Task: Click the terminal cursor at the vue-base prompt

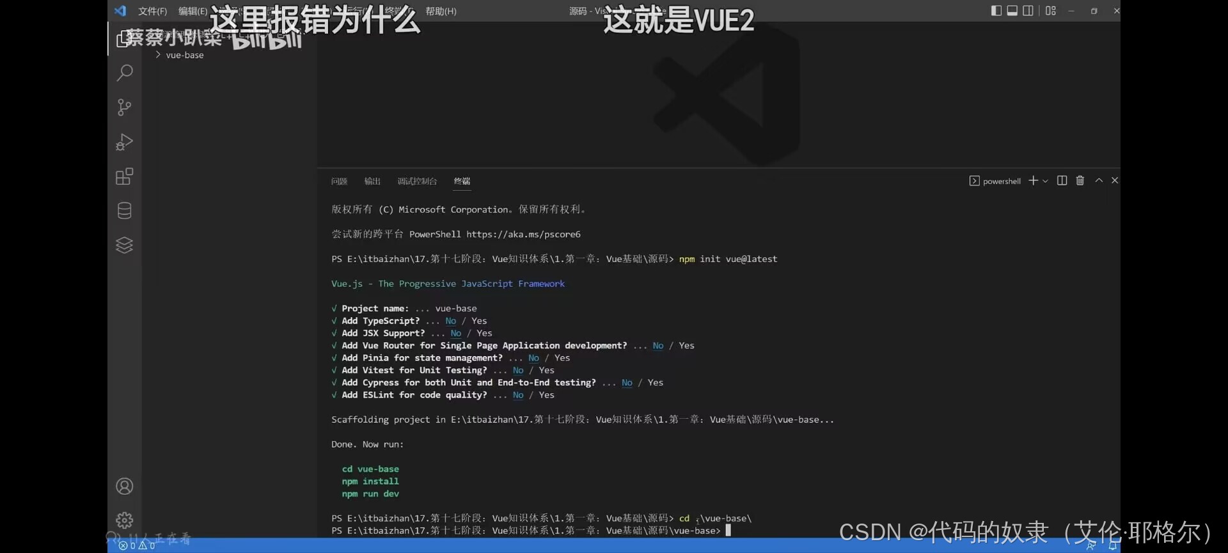Action: point(728,531)
